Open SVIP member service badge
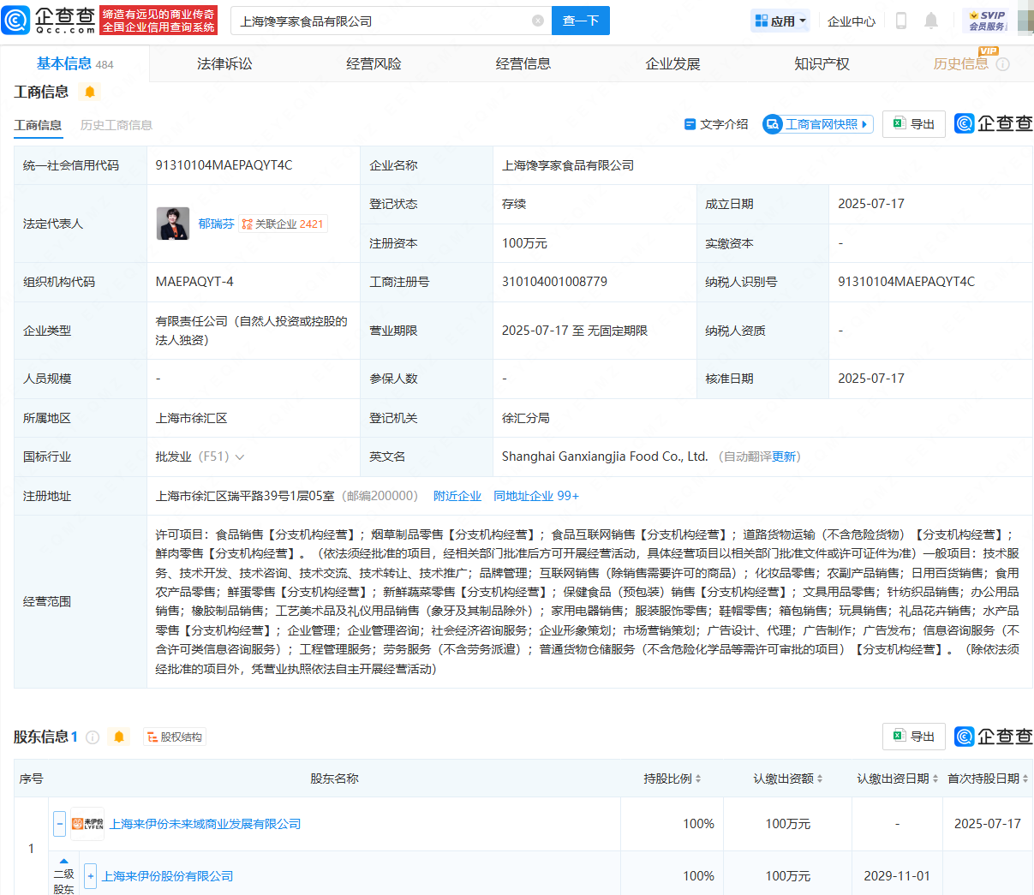The height and width of the screenshot is (895, 1034). click(x=986, y=21)
